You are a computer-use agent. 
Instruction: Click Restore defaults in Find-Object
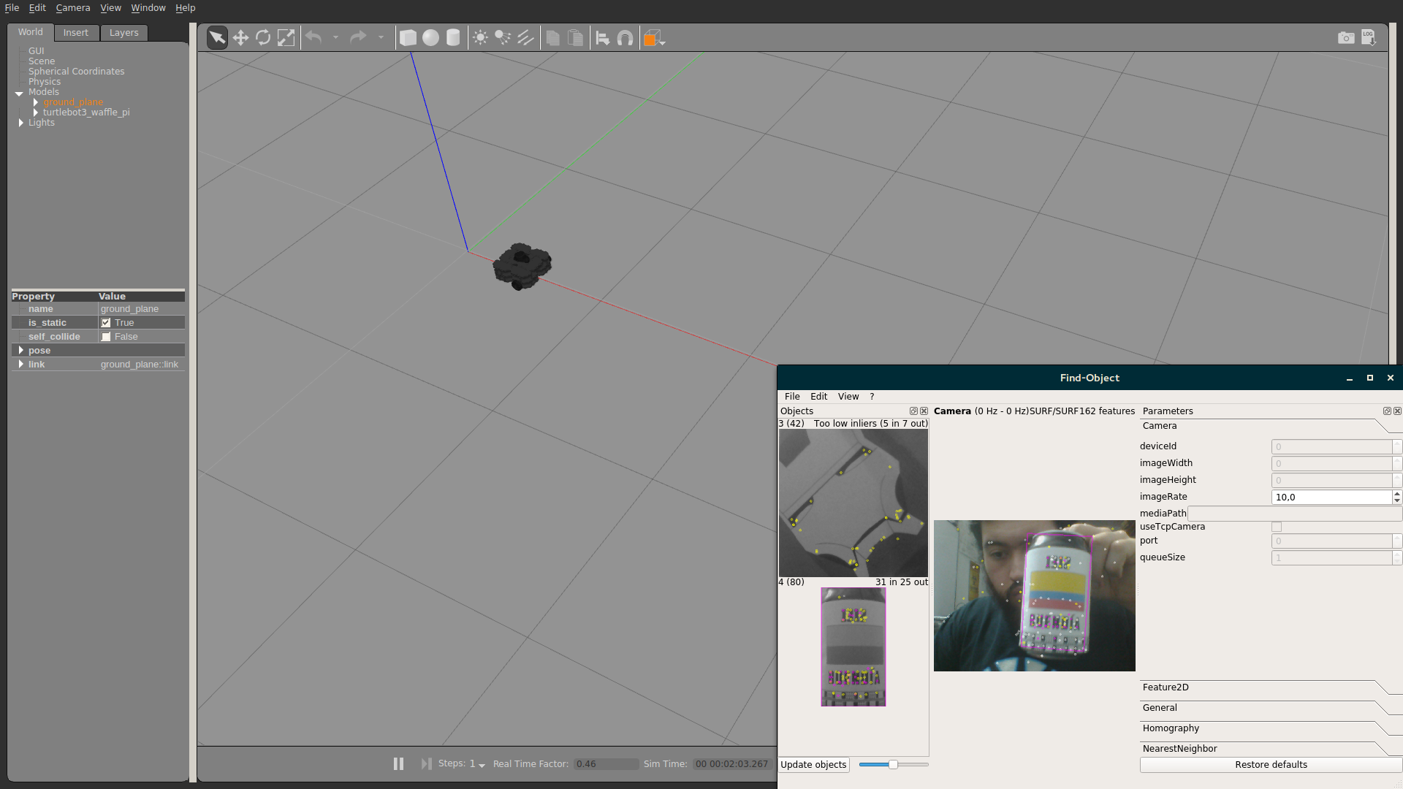tap(1271, 764)
